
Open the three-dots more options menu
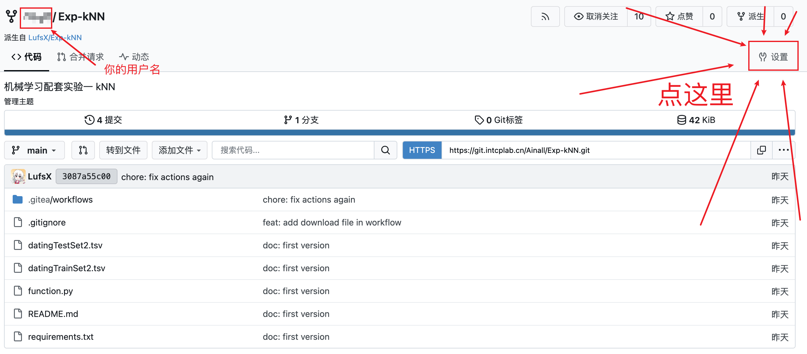point(784,150)
